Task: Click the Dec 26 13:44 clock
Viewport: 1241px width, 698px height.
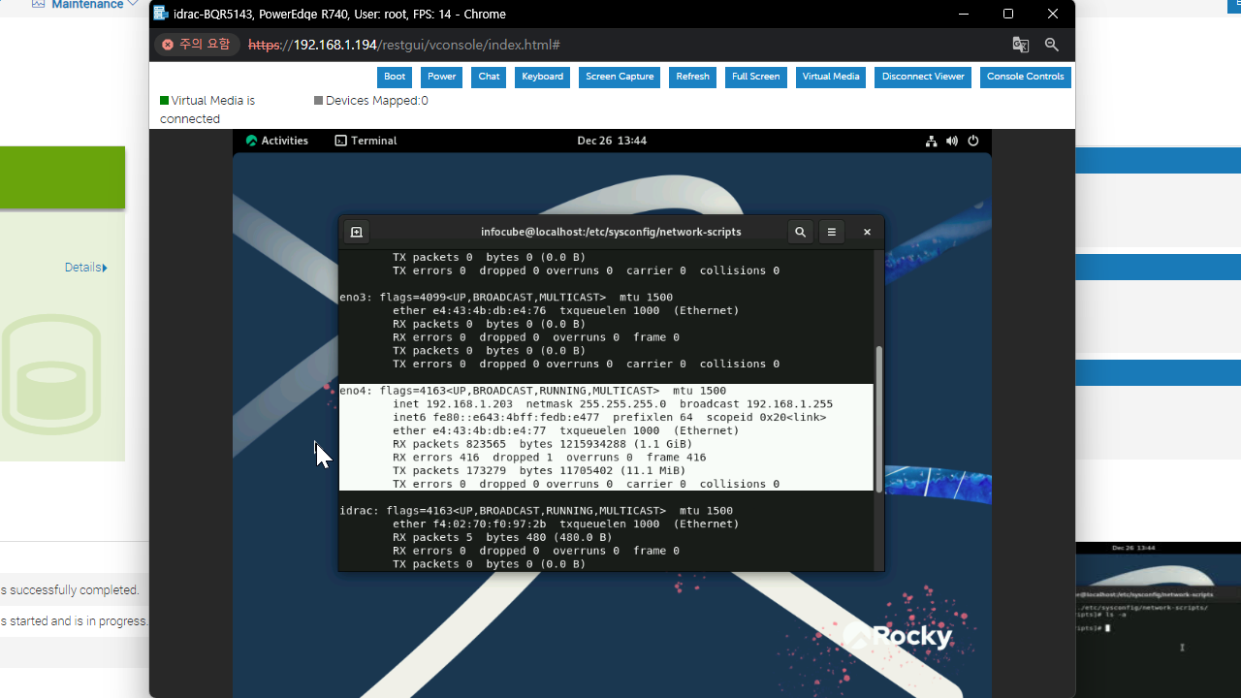Action: [612, 141]
